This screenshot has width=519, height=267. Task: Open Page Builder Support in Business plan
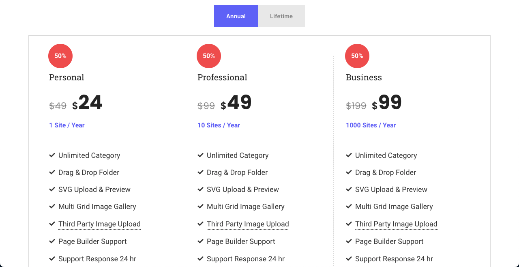point(389,241)
